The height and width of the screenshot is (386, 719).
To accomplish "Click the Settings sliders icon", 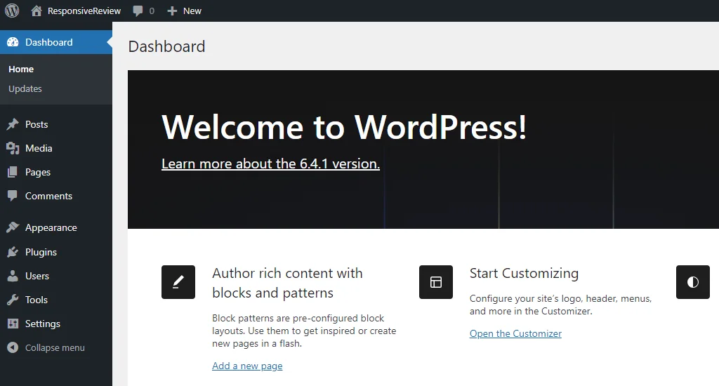I will point(13,324).
